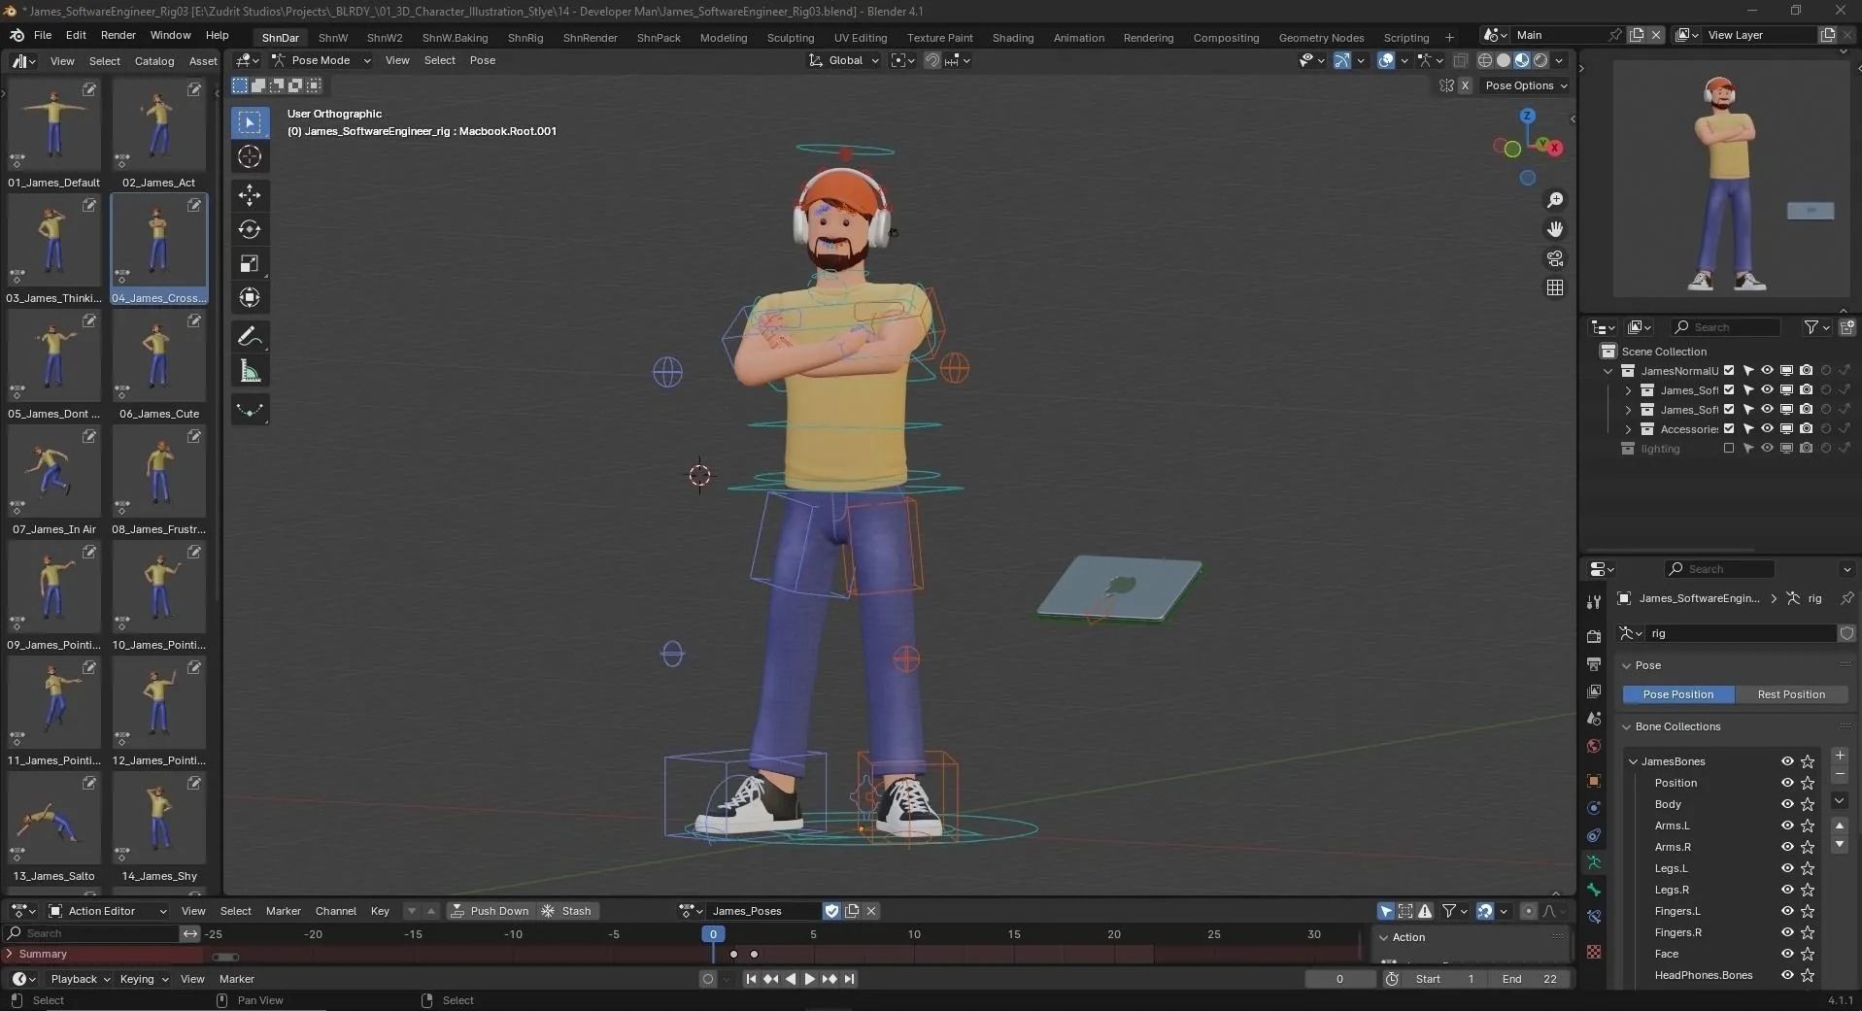Disable the checkbox of the lighting collection

click(1729, 449)
